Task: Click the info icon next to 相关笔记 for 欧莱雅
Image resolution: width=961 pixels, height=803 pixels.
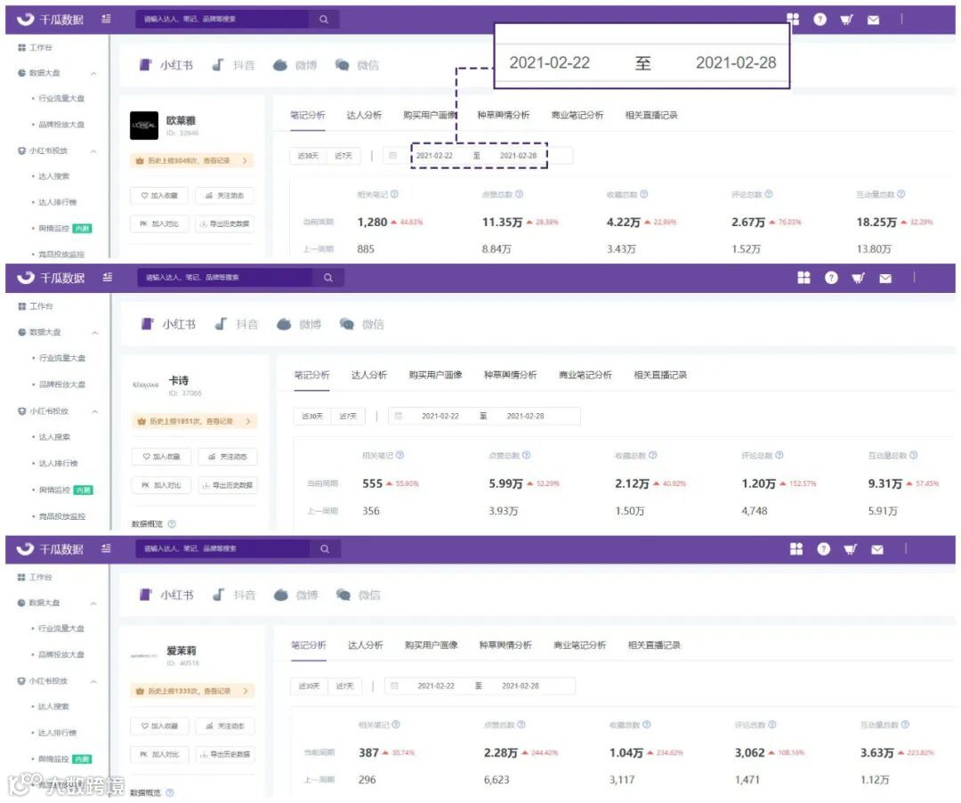Action: [395, 194]
